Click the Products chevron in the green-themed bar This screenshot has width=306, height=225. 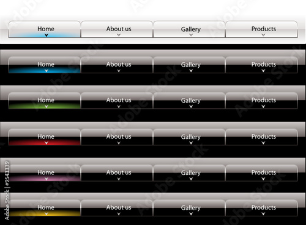[x=263, y=106]
